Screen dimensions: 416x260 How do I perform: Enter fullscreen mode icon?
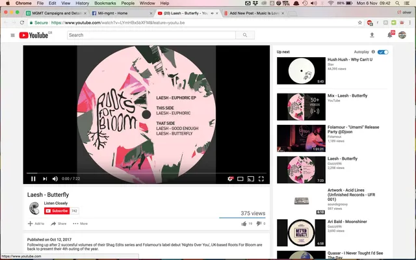point(261,179)
